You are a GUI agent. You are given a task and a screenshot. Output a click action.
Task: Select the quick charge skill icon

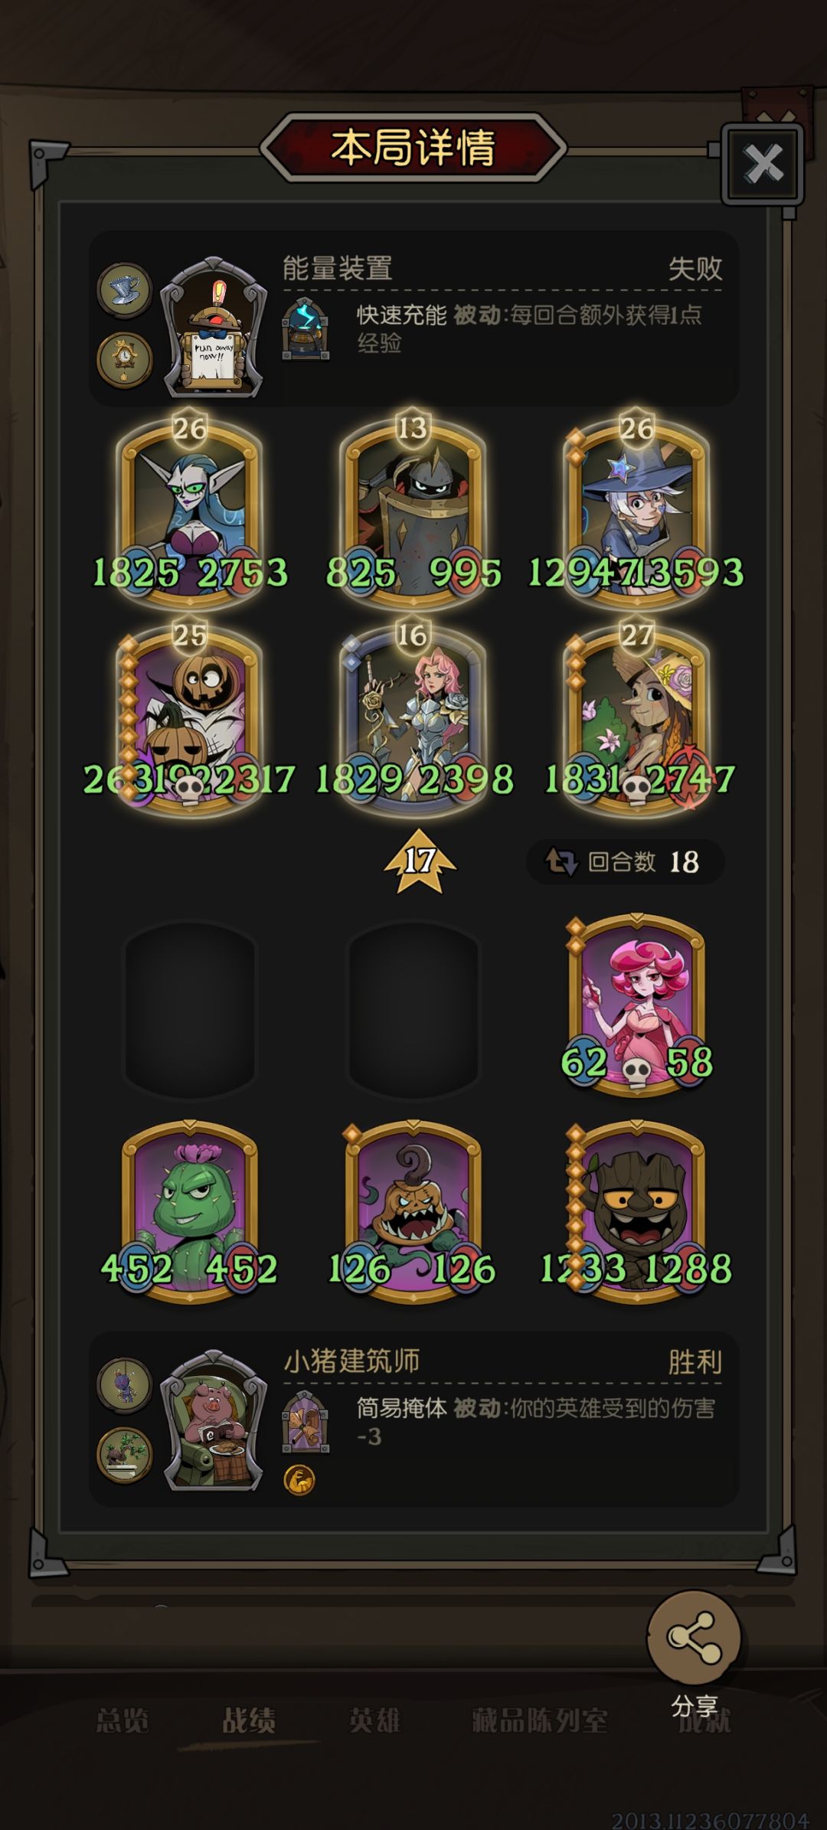(x=306, y=329)
